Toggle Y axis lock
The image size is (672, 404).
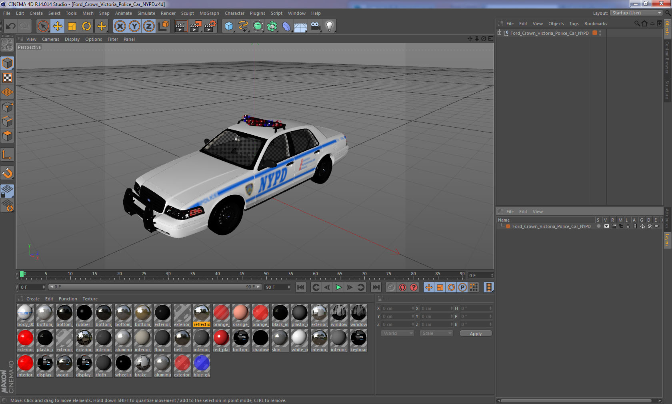(x=134, y=26)
